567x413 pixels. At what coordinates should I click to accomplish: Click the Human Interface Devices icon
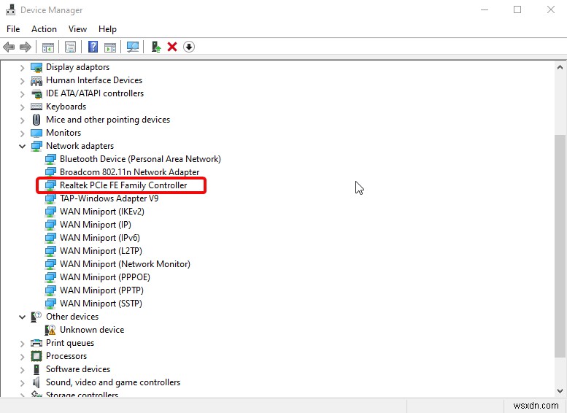click(x=36, y=80)
